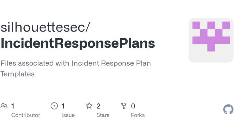The image size is (234, 134).
Task: Click the GitHub Octocat logo icon
Action: click(228, 109)
